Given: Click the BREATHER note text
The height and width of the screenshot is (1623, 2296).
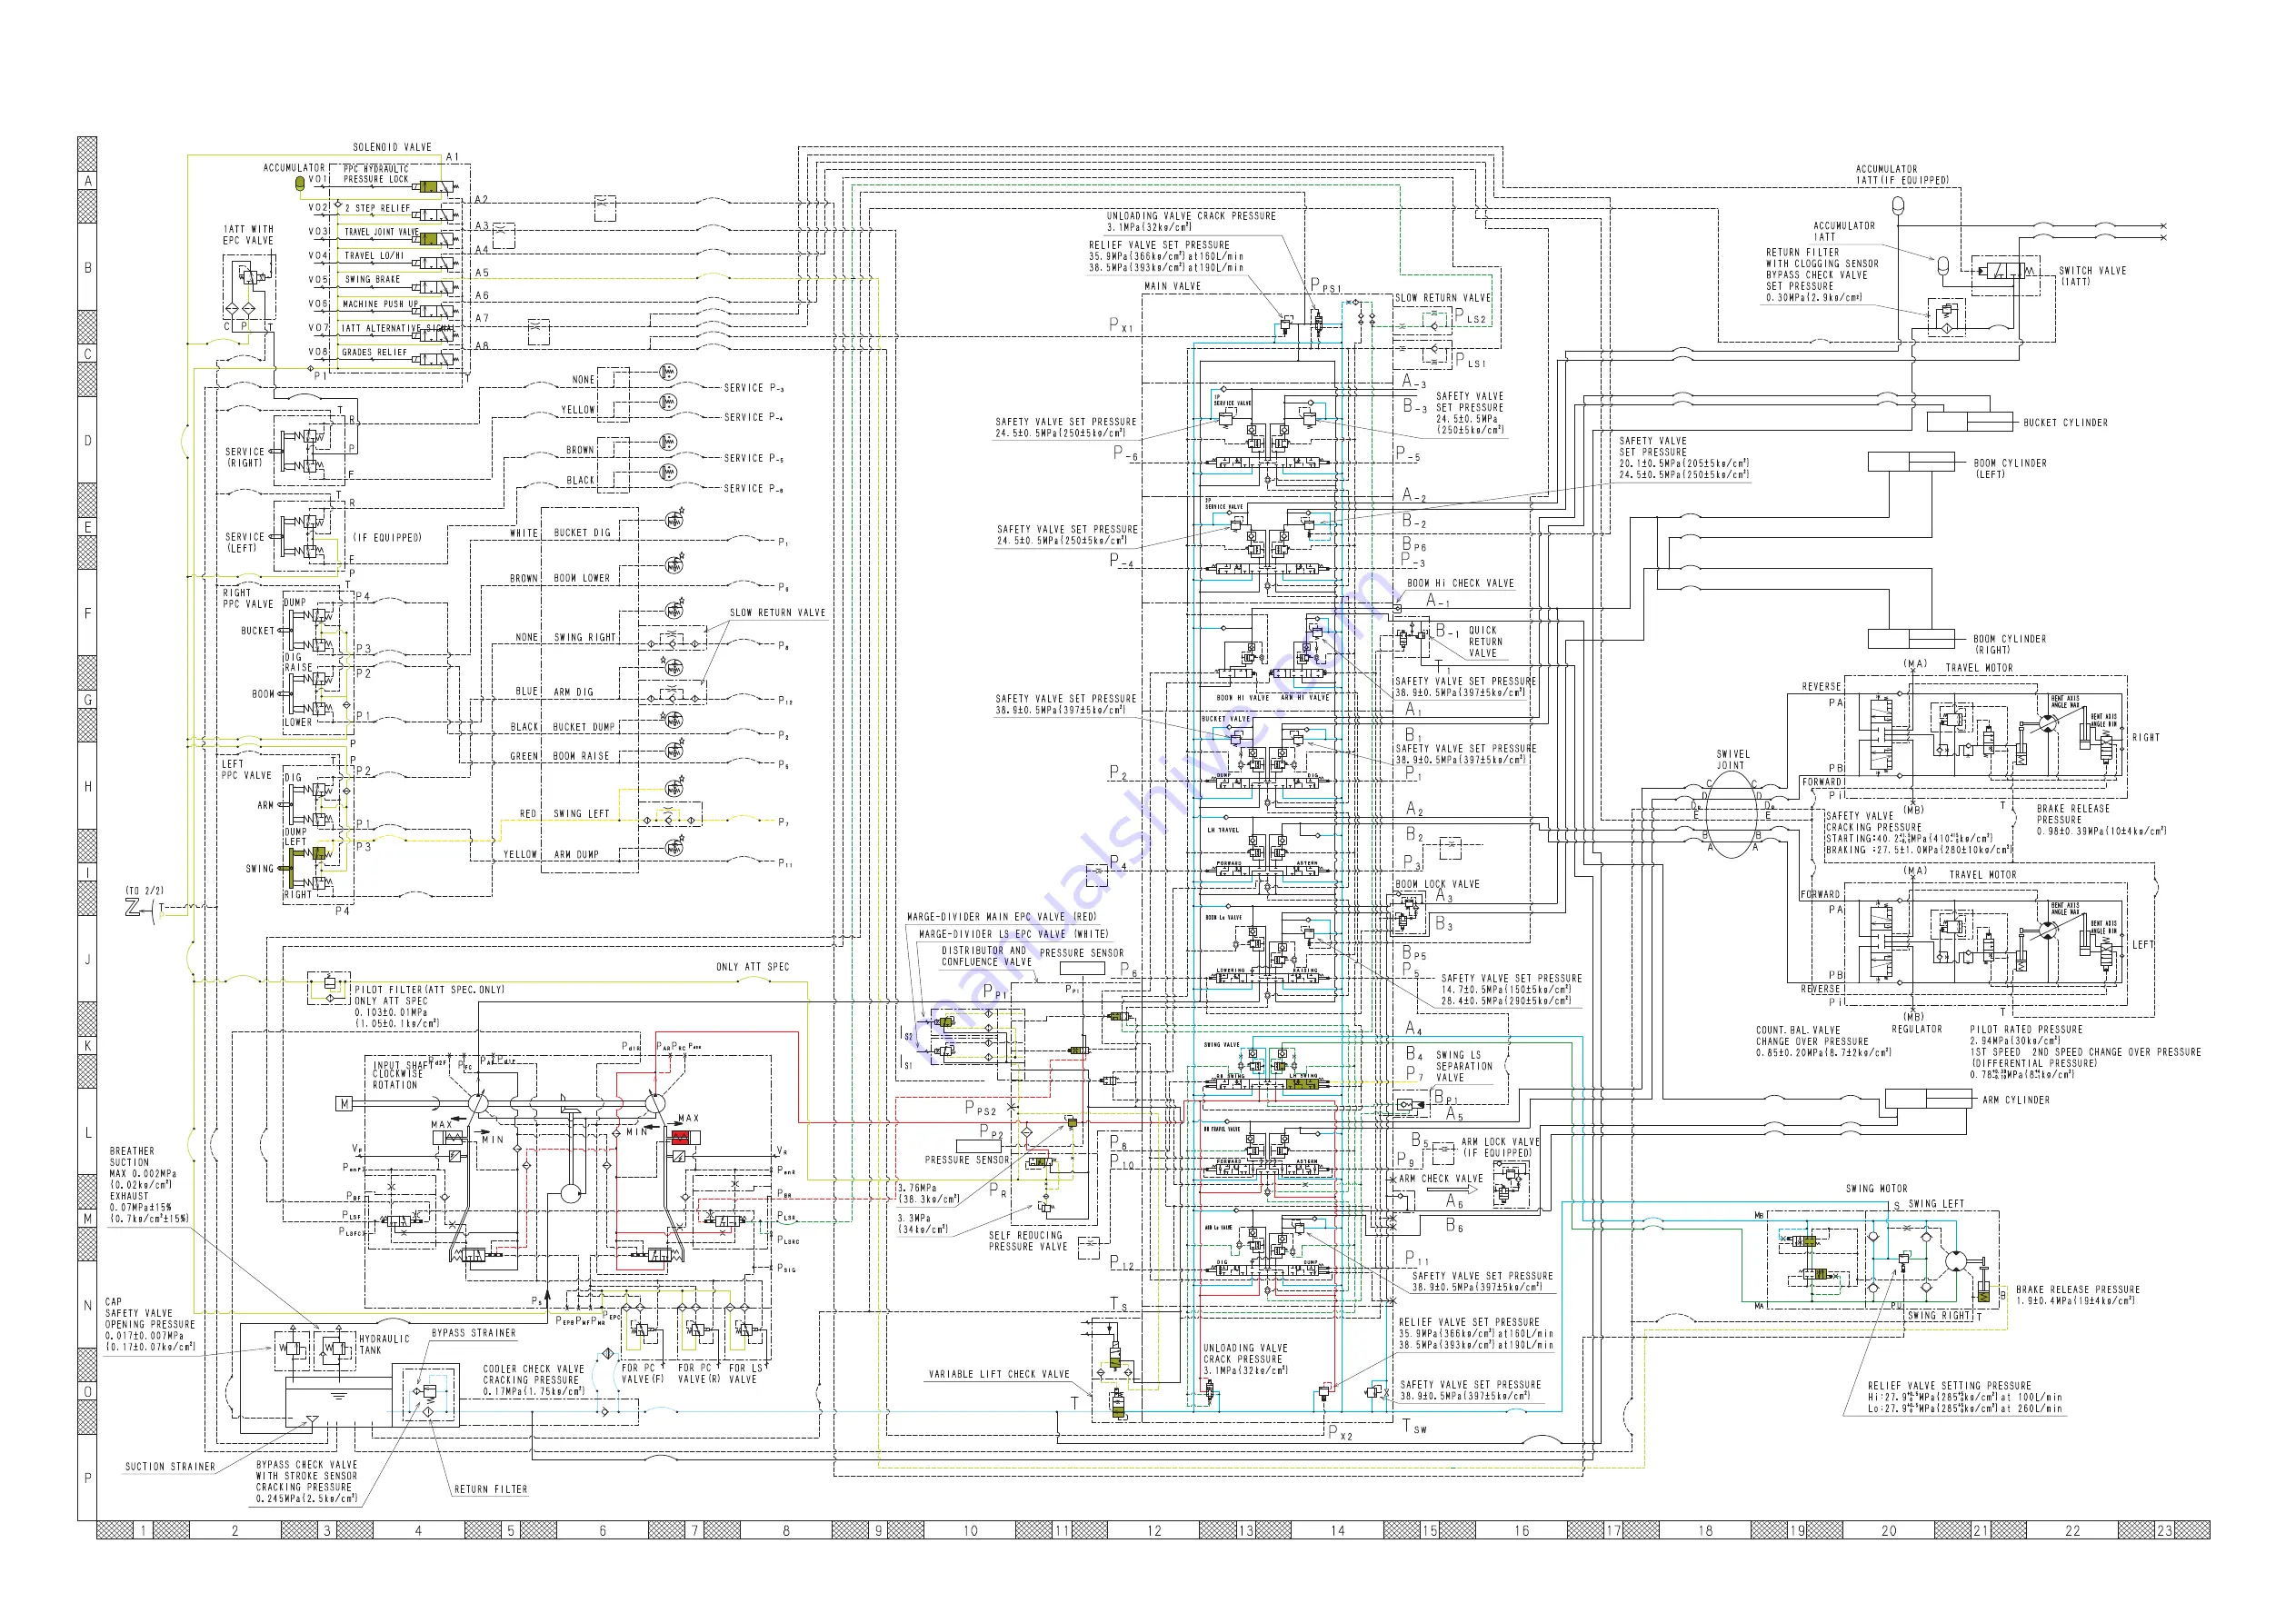Looking at the screenshot, I should [149, 1185].
